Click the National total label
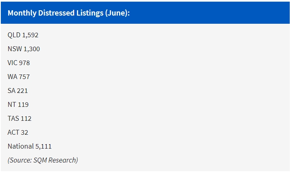Image resolution: width=291 pixels, height=174 pixels. pos(20,147)
